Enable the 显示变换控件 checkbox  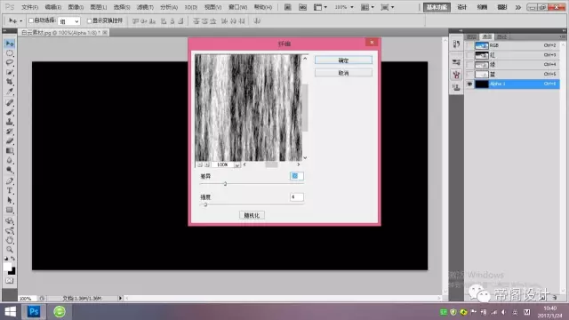tap(89, 20)
